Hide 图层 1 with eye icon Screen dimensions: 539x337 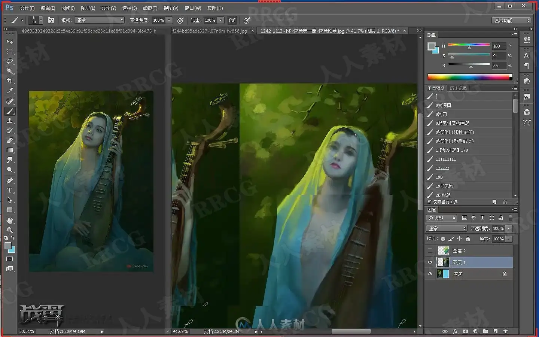pyautogui.click(x=430, y=262)
